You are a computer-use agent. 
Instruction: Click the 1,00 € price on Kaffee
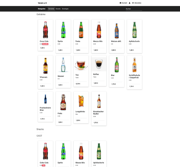click(x=96, y=83)
